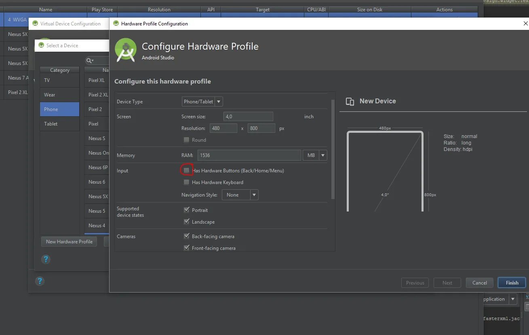Click the Select a Device window icon
This screenshot has width=529, height=335.
coord(41,45)
